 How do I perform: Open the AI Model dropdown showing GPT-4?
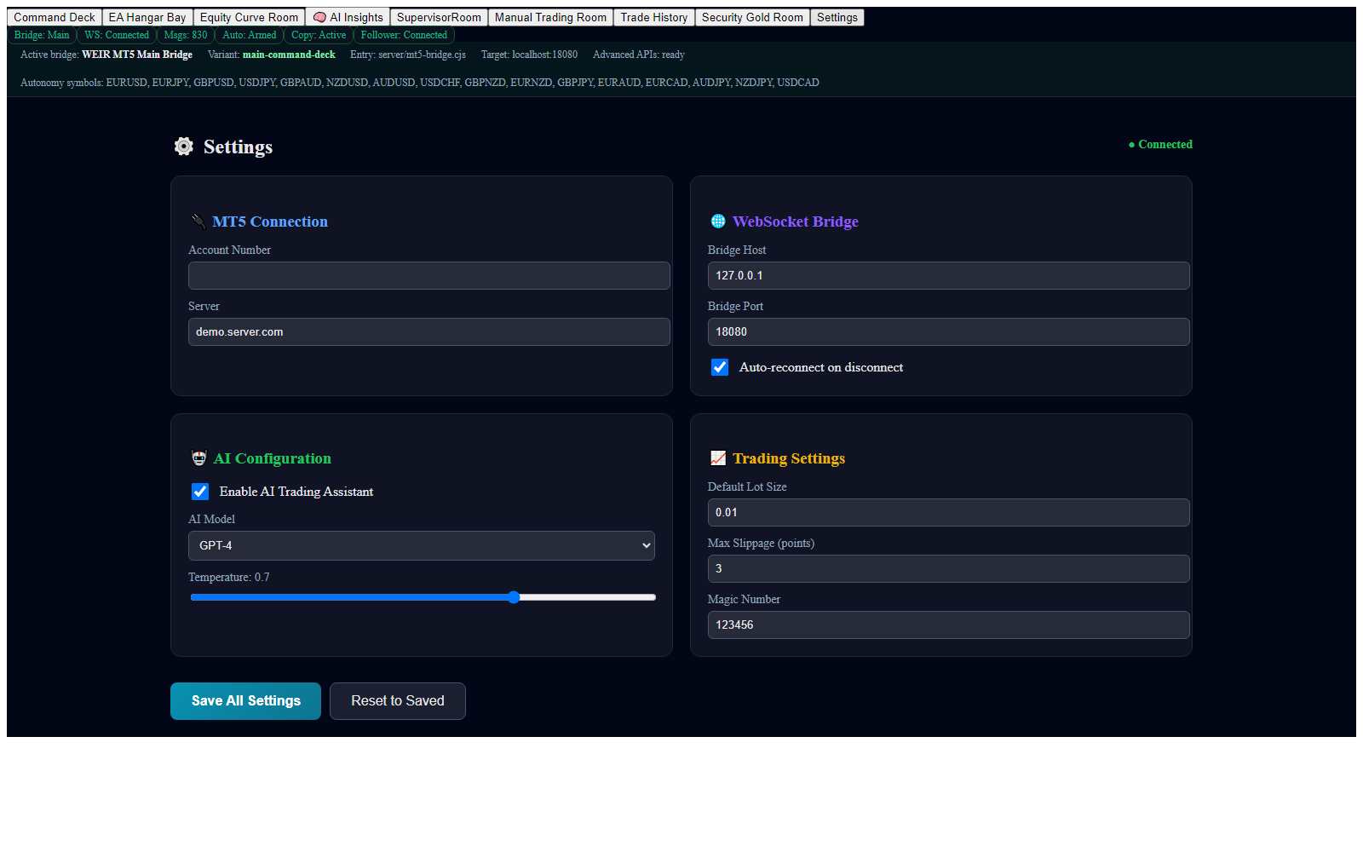coord(422,545)
